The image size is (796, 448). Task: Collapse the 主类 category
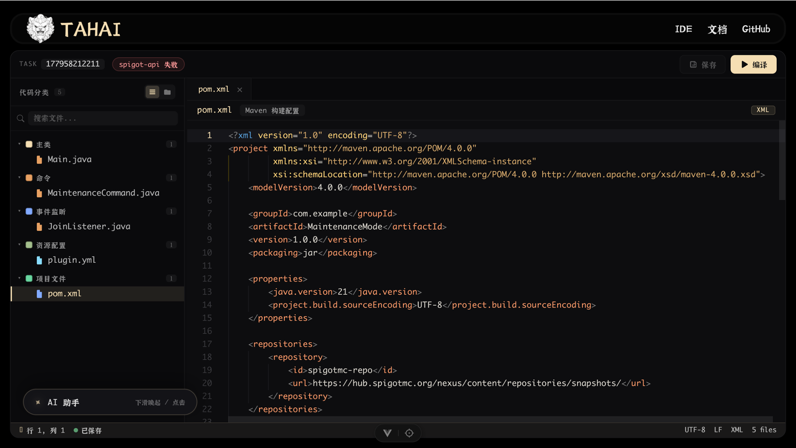[19, 144]
